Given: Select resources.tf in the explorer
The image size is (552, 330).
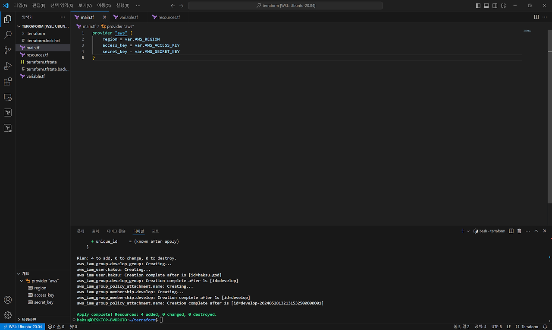Looking at the screenshot, I should tap(37, 55).
